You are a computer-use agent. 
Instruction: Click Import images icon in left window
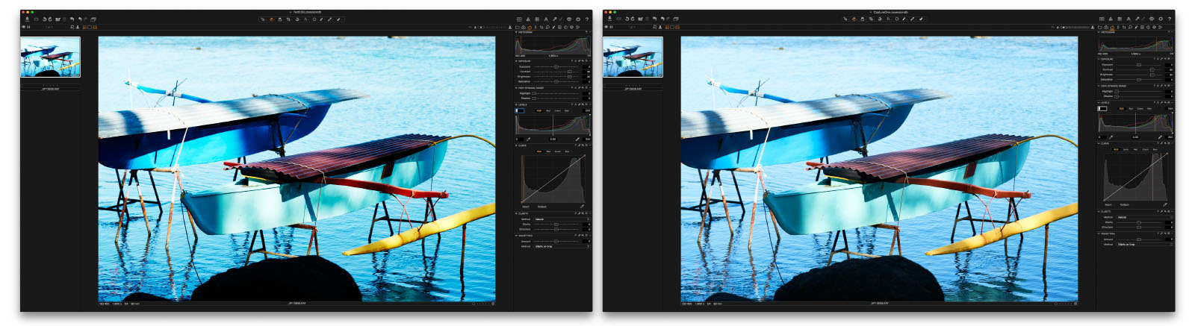tap(27, 19)
